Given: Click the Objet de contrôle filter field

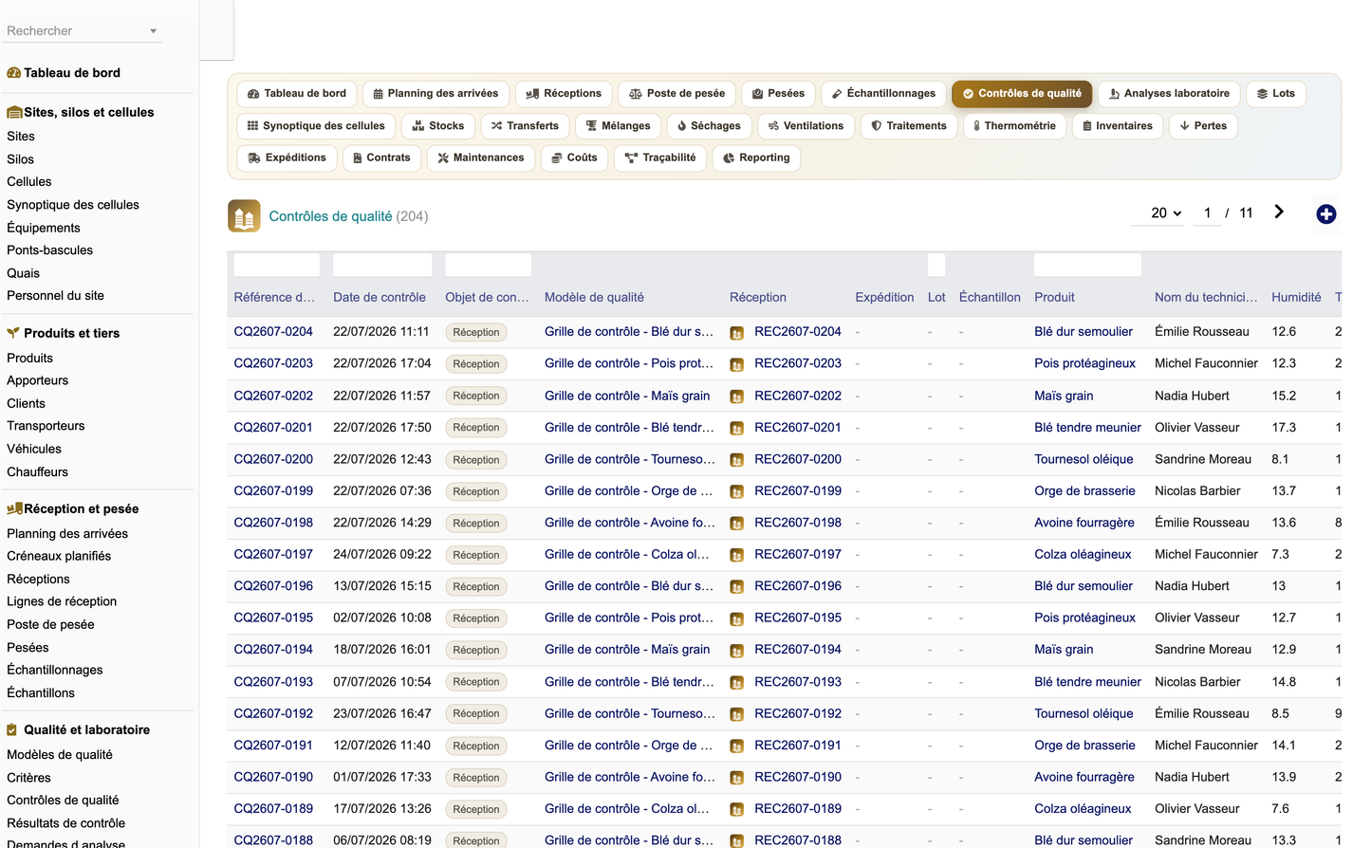Looking at the screenshot, I should [489, 265].
